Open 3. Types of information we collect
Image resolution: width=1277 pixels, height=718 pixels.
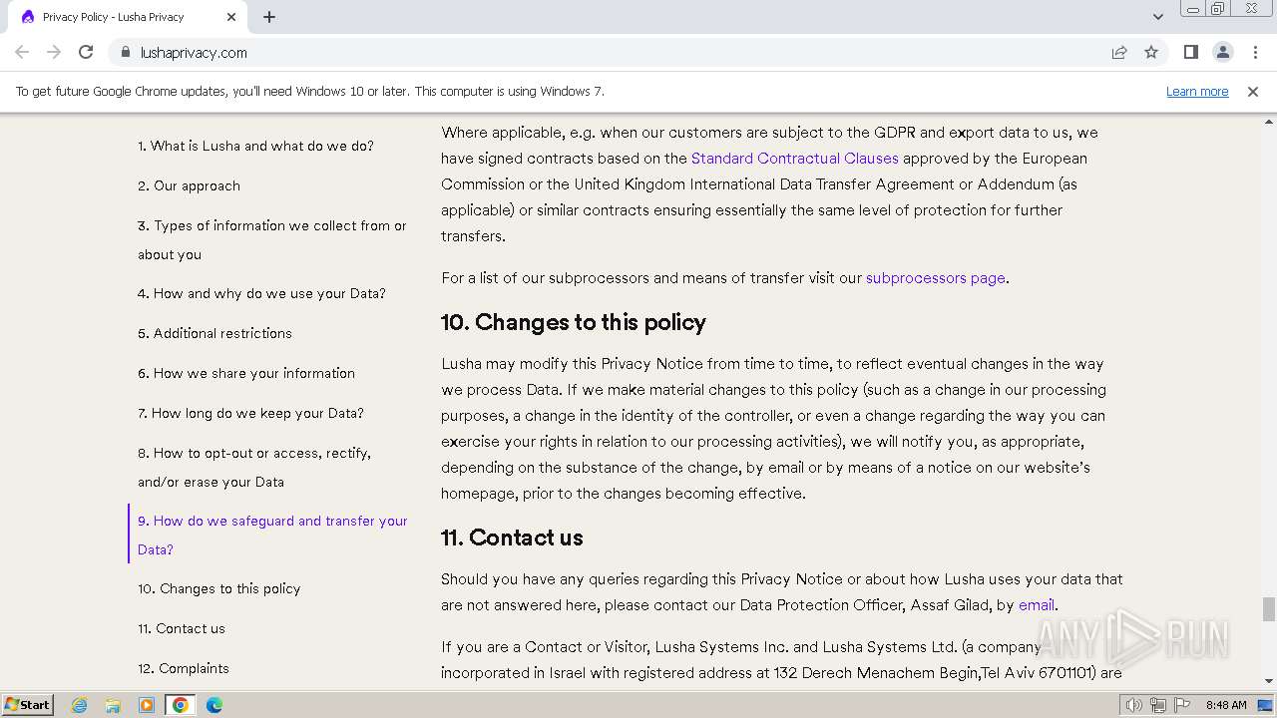coord(272,239)
